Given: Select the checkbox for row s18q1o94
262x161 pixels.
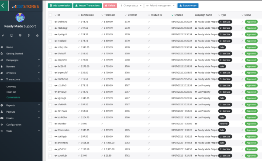Looking at the screenshot, I should [x=50, y=47].
